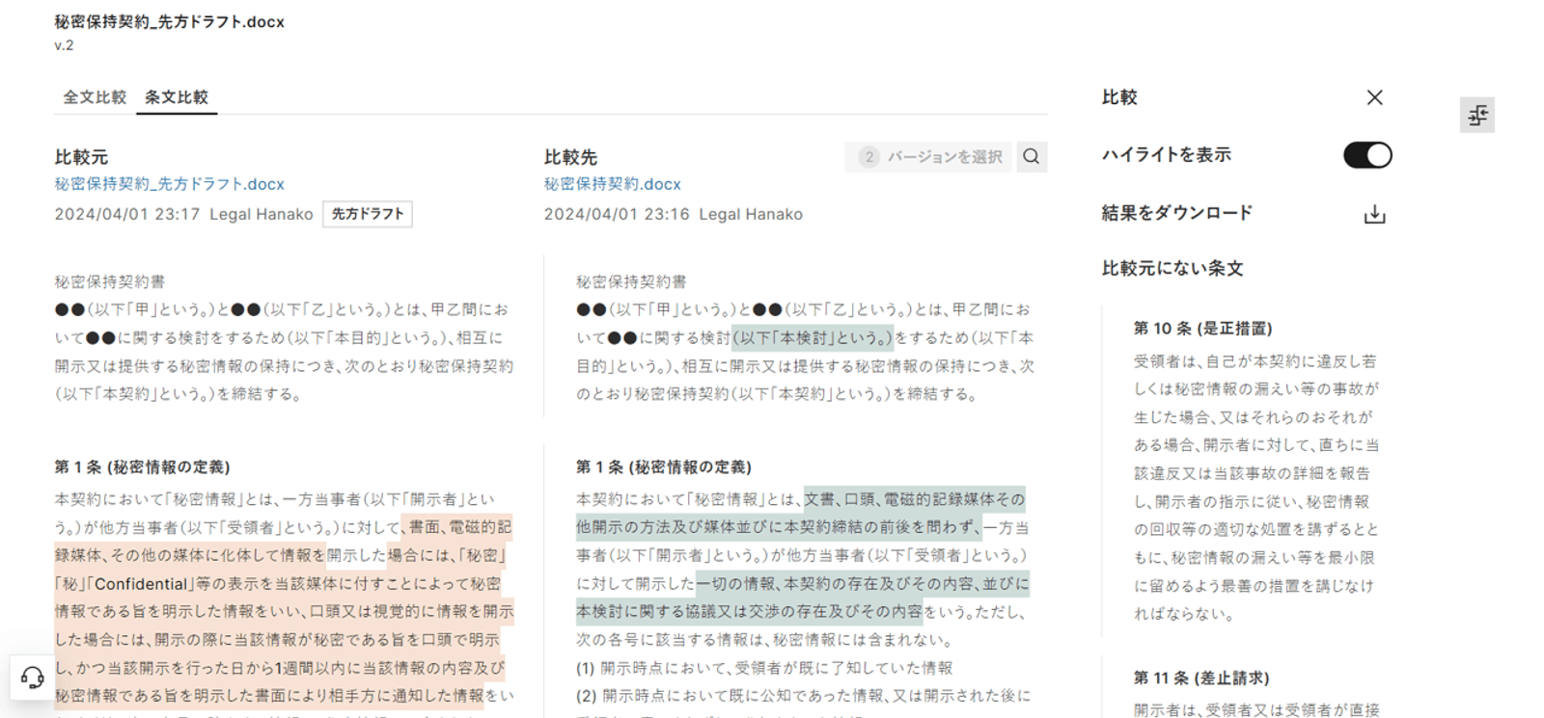Switch to the 全文比較 tab

tap(95, 97)
